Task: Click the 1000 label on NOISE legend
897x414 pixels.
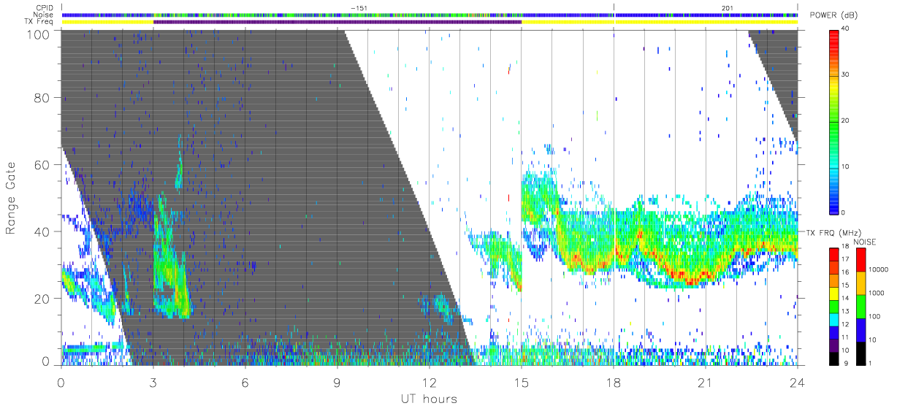Action: pos(877,292)
